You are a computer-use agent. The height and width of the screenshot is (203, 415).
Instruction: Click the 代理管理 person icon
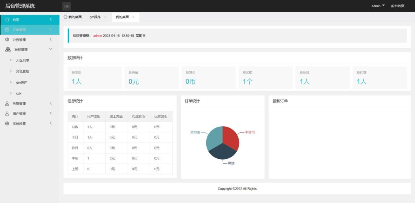[7, 104]
